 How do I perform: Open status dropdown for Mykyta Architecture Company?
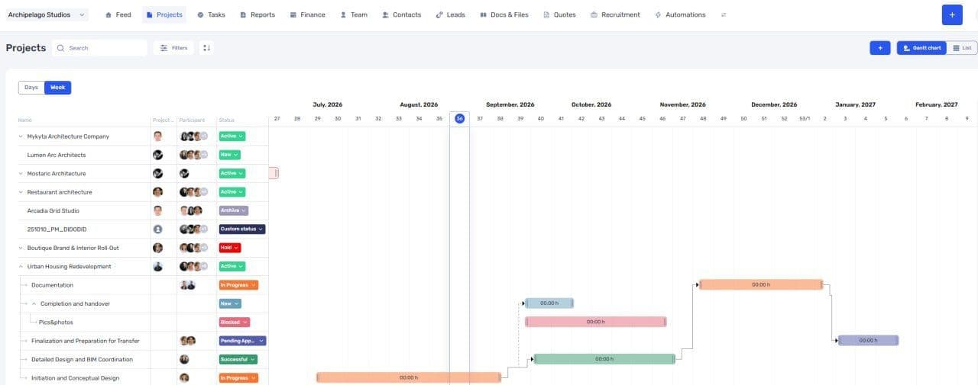[232, 136]
